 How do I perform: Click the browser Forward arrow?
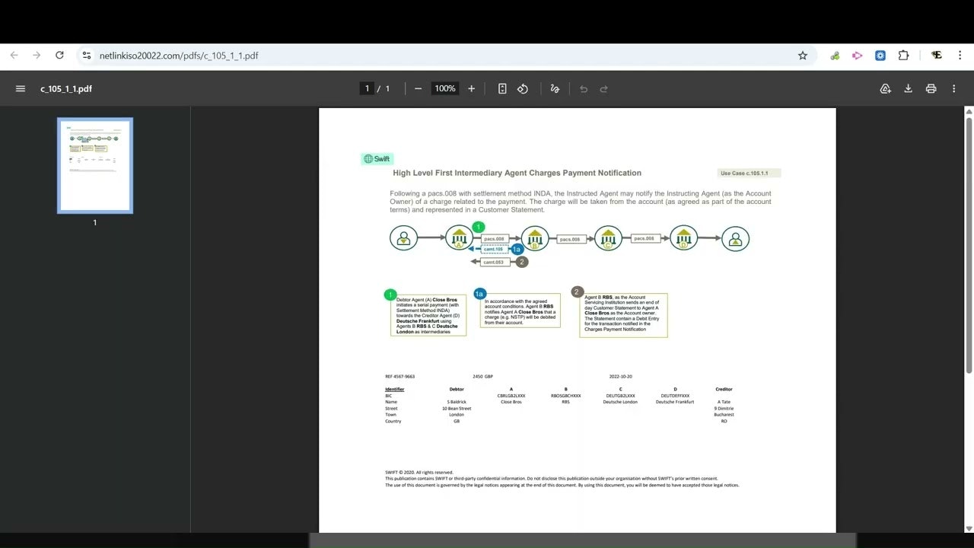click(x=37, y=56)
